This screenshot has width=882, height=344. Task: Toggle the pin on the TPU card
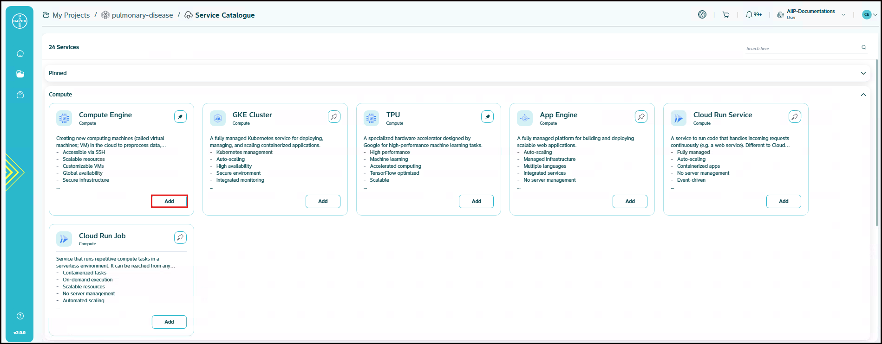(x=487, y=117)
